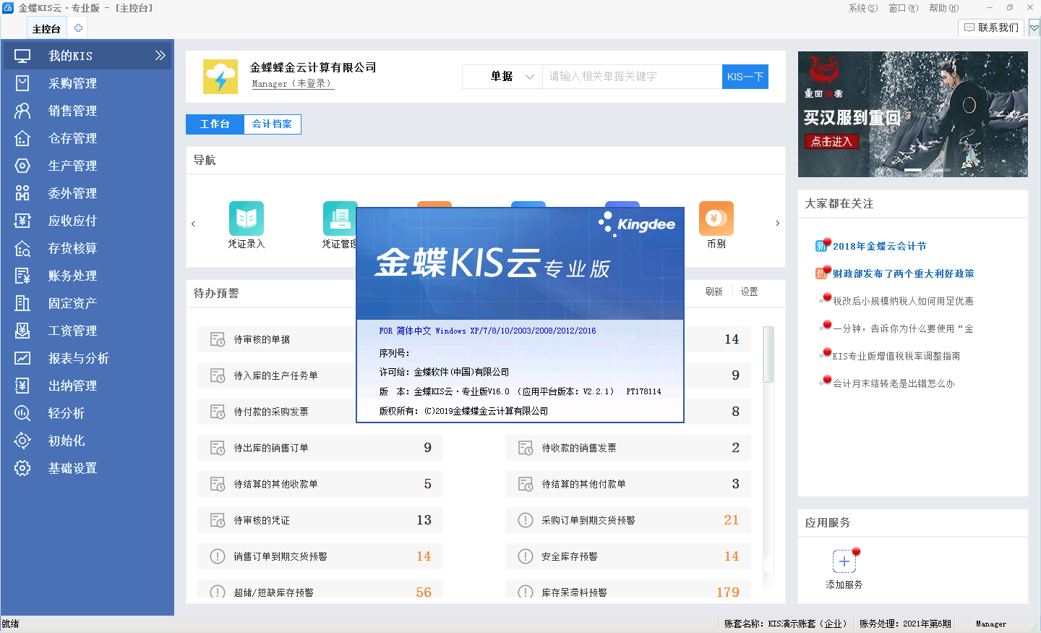Click the 汉服 banner advertisement image
This screenshot has width=1041, height=633.
tap(913, 114)
